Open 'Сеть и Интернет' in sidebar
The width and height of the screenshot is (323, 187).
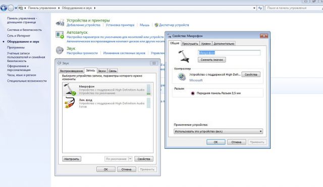[19, 36]
